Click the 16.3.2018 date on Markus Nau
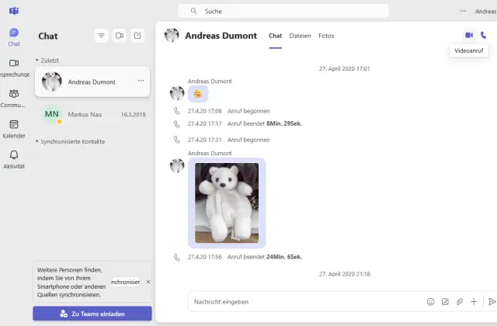This screenshot has height=326, width=497. click(x=133, y=114)
